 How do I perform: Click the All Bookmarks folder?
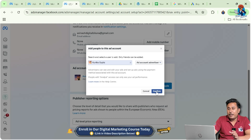click(238, 19)
